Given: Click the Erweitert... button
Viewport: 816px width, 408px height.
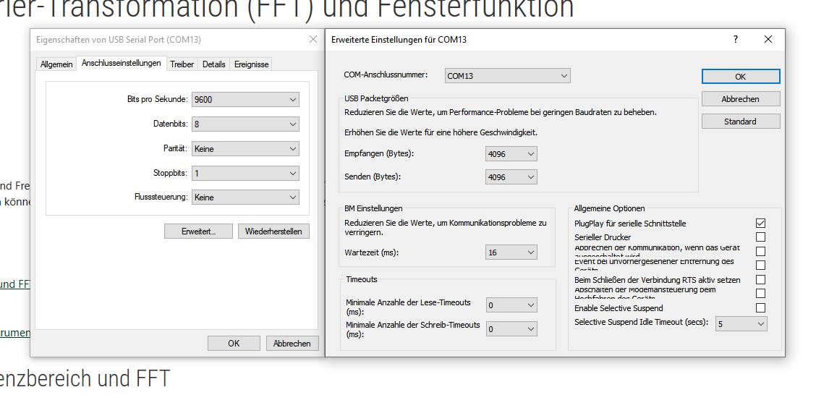Looking at the screenshot, I should tap(198, 231).
